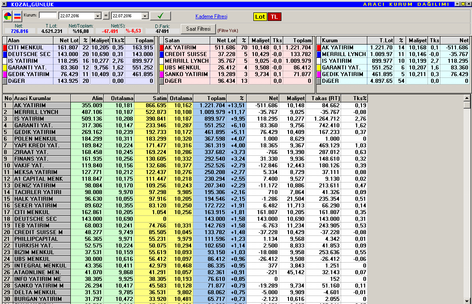
Task: Click the Kurum input field
Action: click(x=48, y=16)
